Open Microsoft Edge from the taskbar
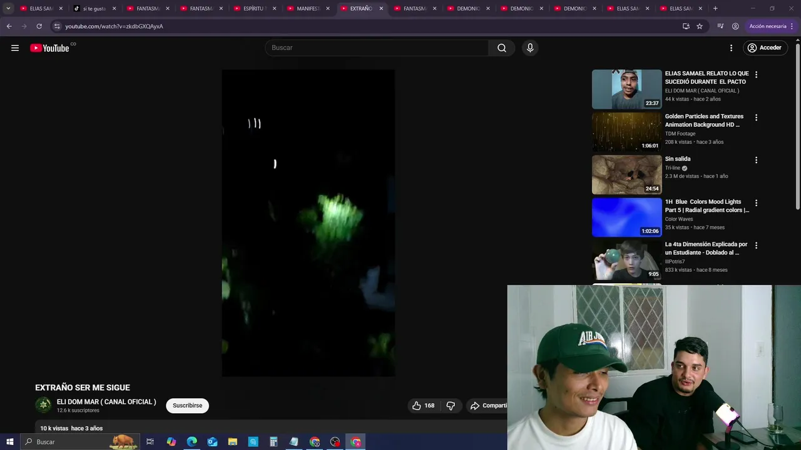 191,442
